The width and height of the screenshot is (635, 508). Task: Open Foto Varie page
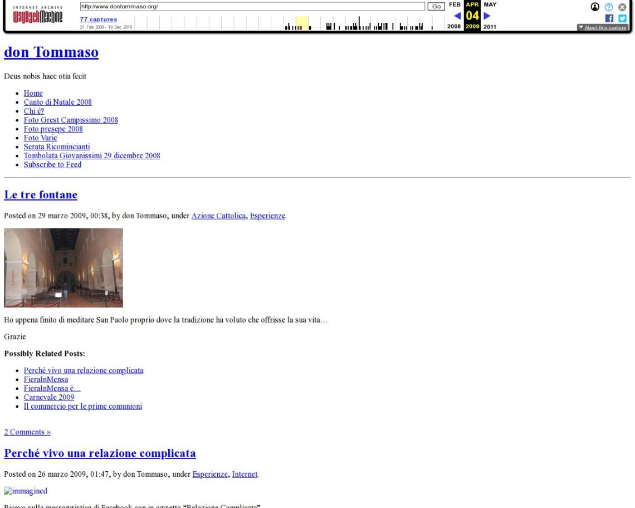click(x=40, y=138)
